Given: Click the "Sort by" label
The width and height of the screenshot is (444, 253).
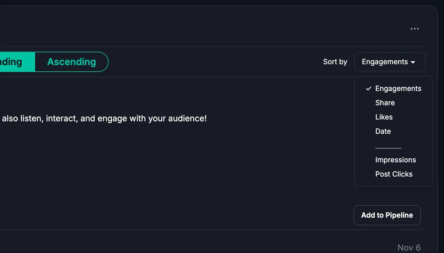Looking at the screenshot, I should tap(335, 62).
